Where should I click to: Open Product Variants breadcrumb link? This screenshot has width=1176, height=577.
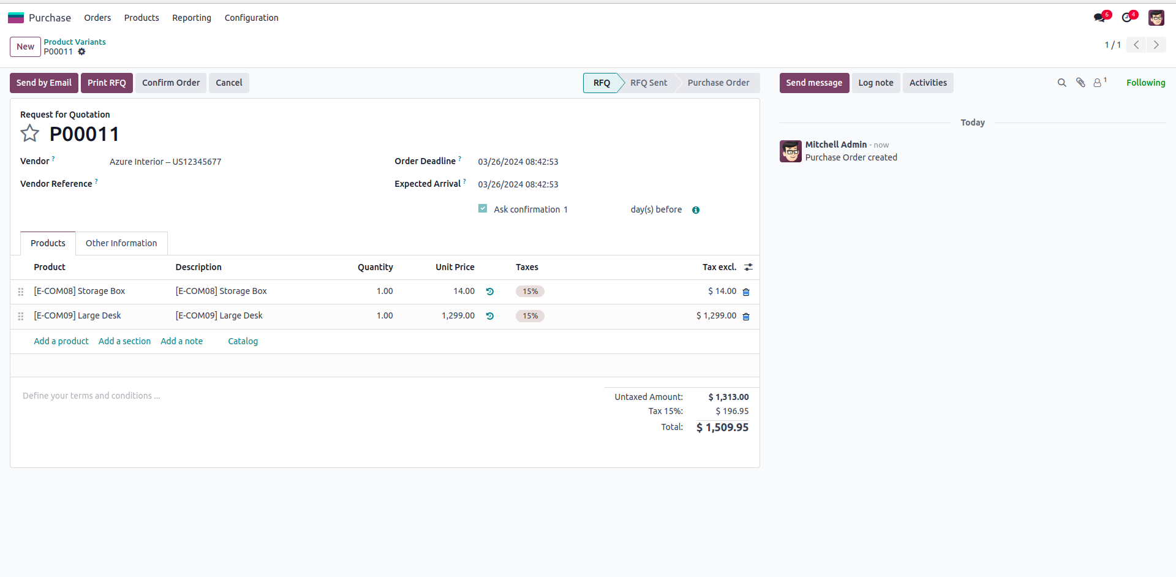click(75, 42)
